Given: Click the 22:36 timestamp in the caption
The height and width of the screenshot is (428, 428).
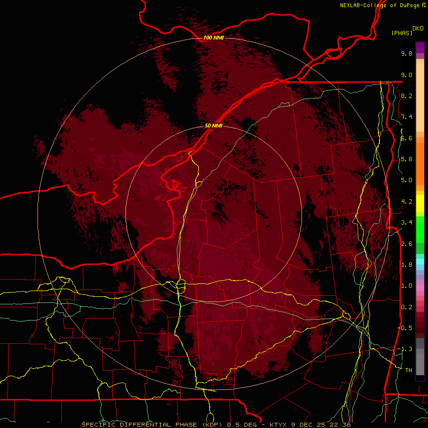Looking at the screenshot, I should click(x=341, y=425).
